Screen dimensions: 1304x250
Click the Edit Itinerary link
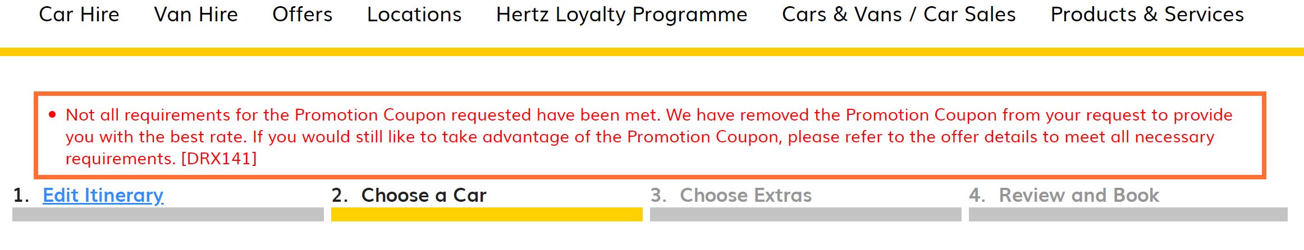tap(103, 195)
